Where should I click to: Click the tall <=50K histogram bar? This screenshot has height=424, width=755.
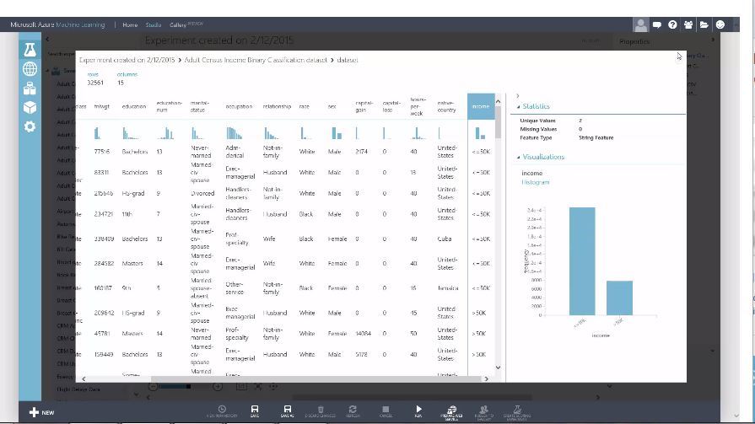582,261
